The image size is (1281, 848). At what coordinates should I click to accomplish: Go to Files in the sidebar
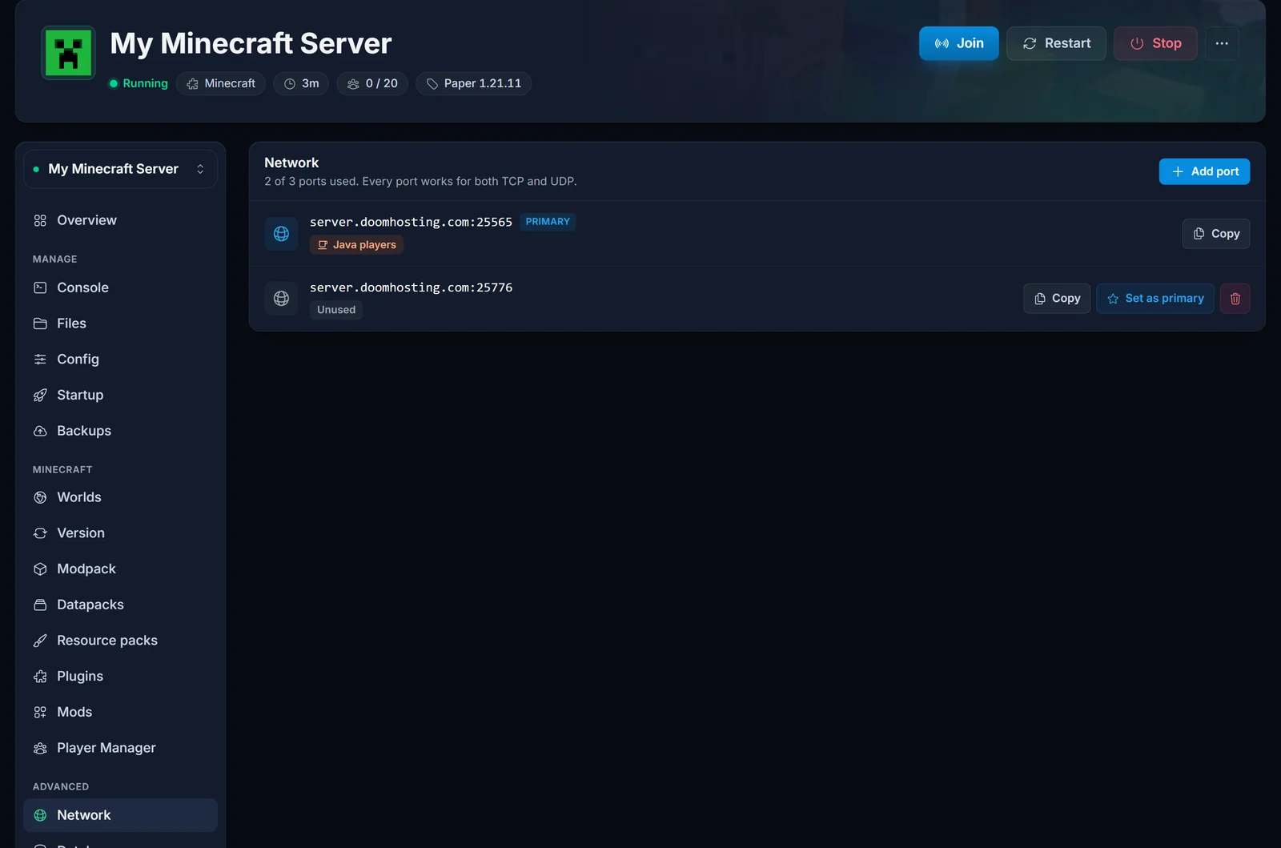click(120, 324)
